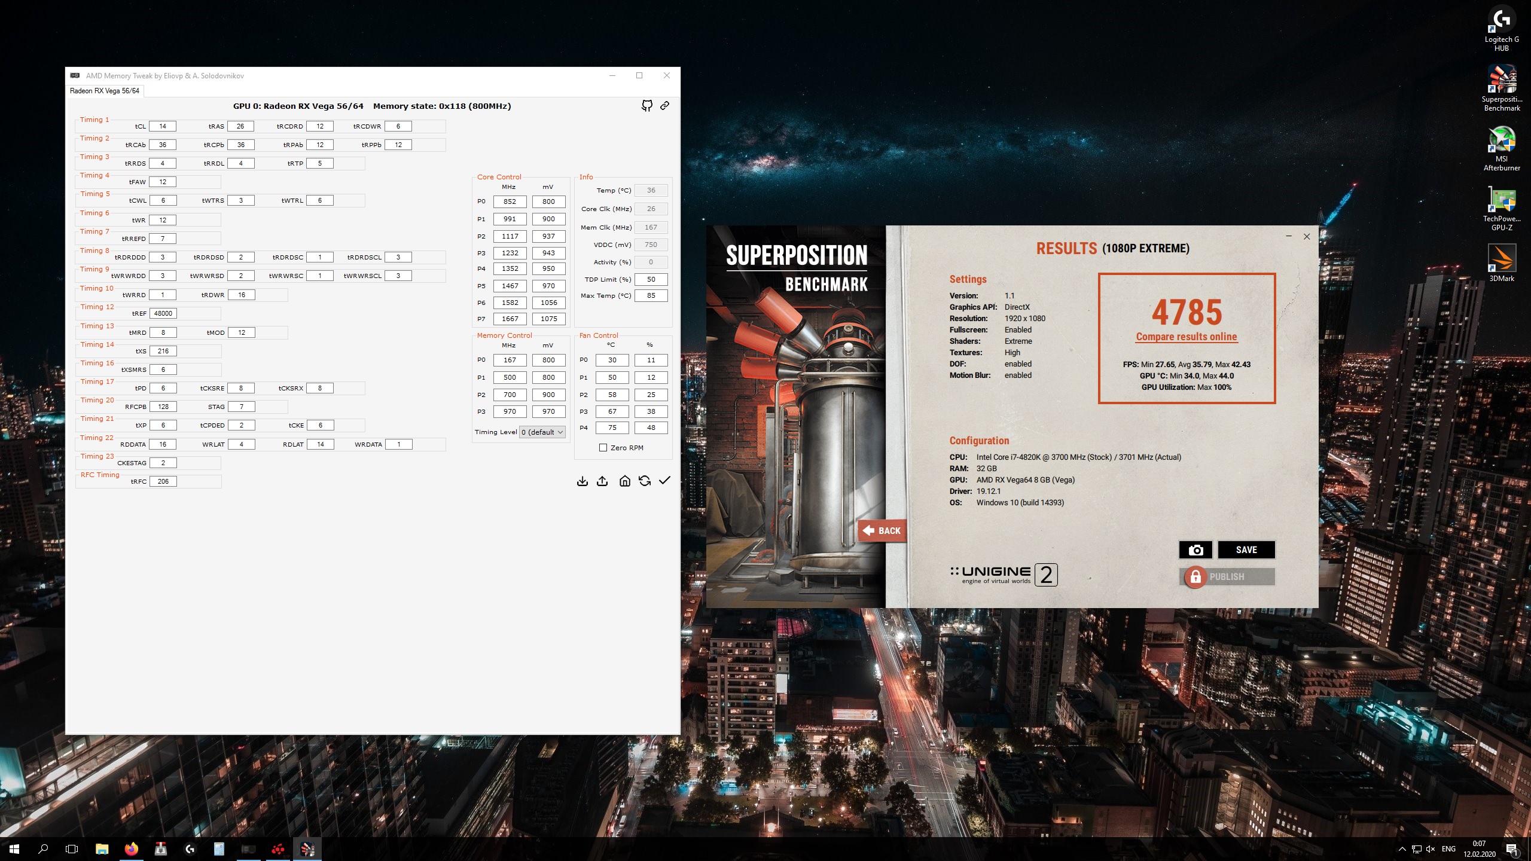Click the ENG language indicator
The image size is (1531, 861).
pyautogui.click(x=1448, y=849)
